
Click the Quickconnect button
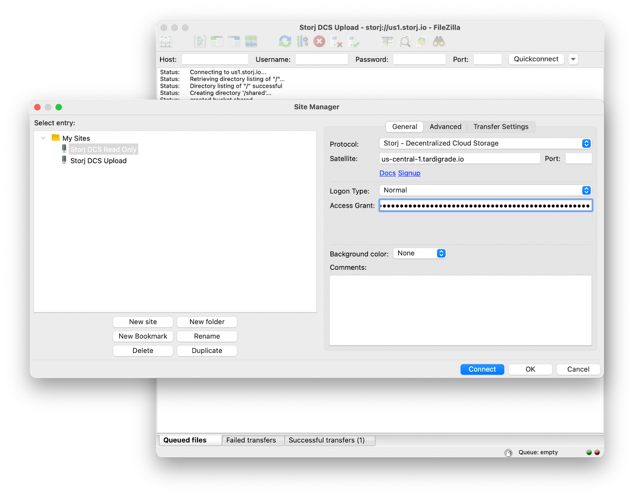click(x=536, y=59)
